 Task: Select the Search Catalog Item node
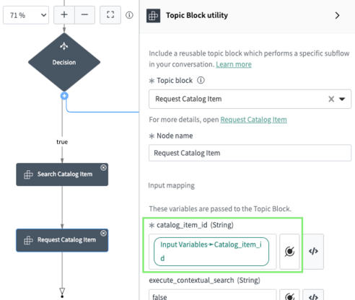click(x=62, y=175)
